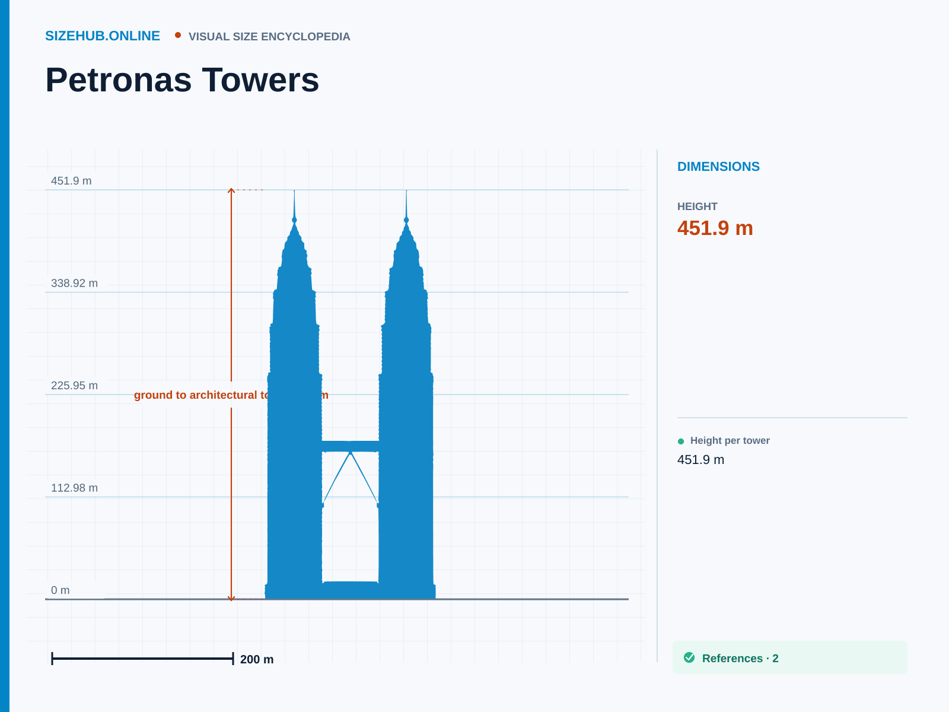949x712 pixels.
Task: Click the green checkmark references icon
Action: (x=689, y=657)
